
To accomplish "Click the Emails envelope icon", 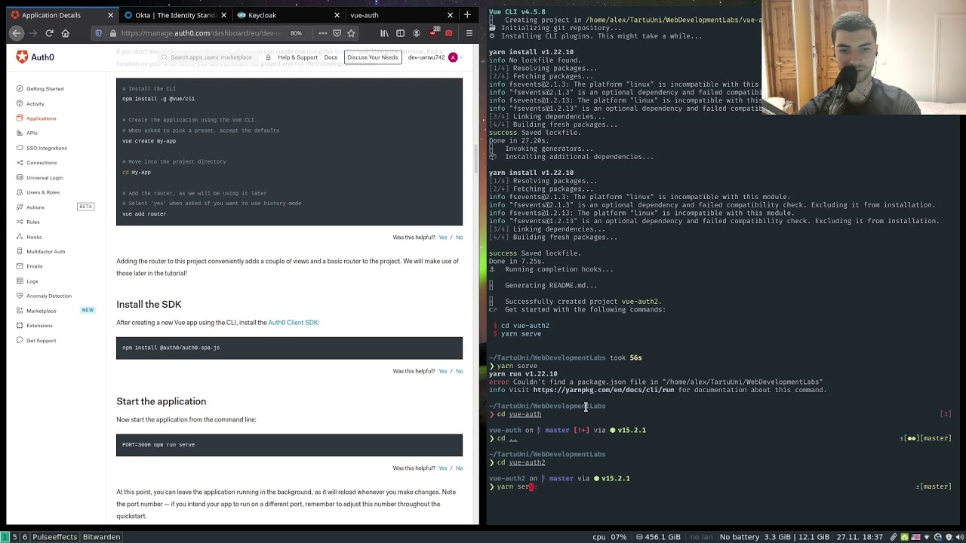I will 20,266.
